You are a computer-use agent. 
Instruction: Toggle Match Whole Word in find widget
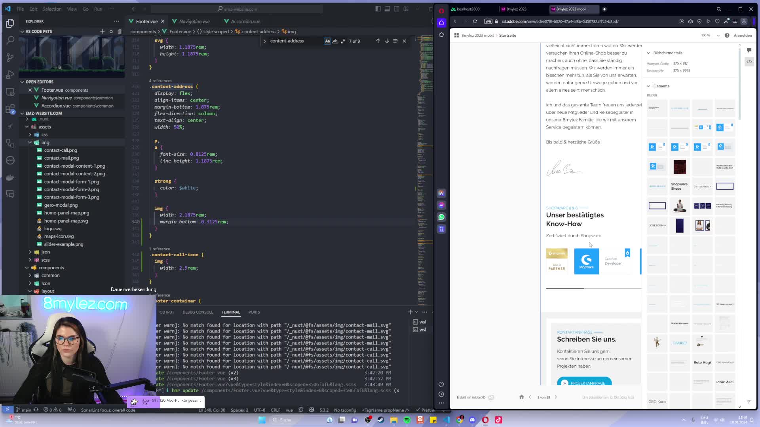[x=335, y=41]
